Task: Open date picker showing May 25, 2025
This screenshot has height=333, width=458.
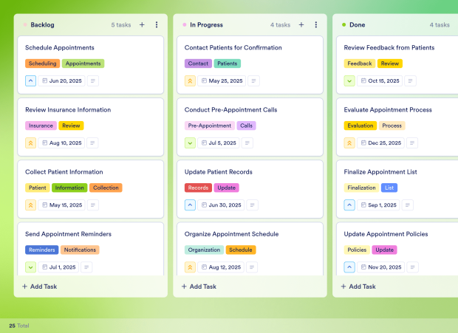Action: coord(222,80)
